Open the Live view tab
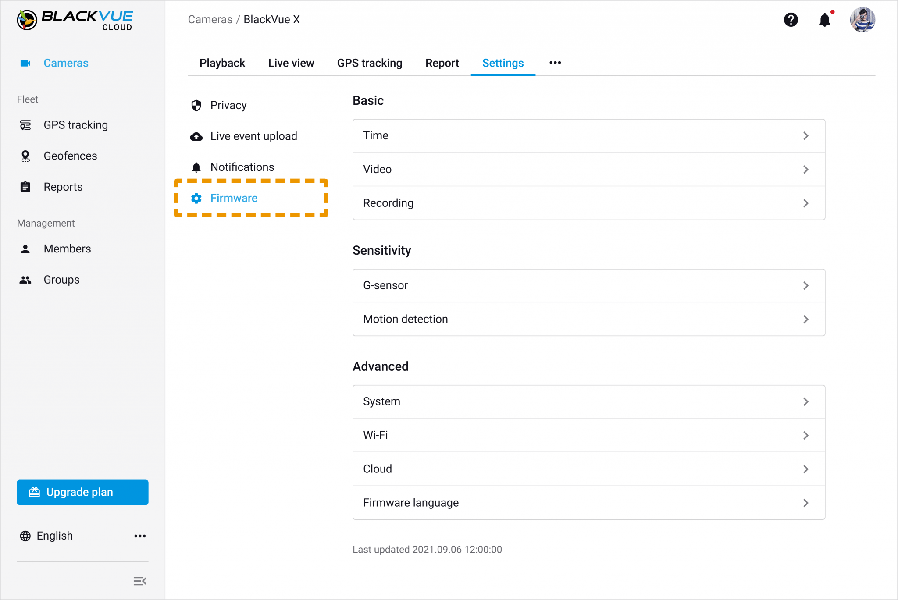Image resolution: width=898 pixels, height=600 pixels. coord(291,63)
